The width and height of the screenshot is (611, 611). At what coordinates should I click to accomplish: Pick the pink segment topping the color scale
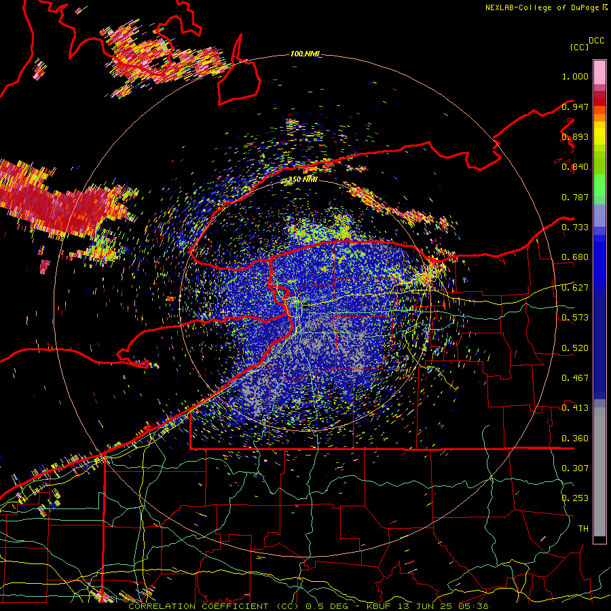coord(599,73)
